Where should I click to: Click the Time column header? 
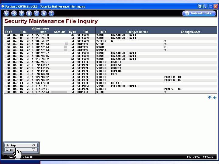tap(43, 32)
